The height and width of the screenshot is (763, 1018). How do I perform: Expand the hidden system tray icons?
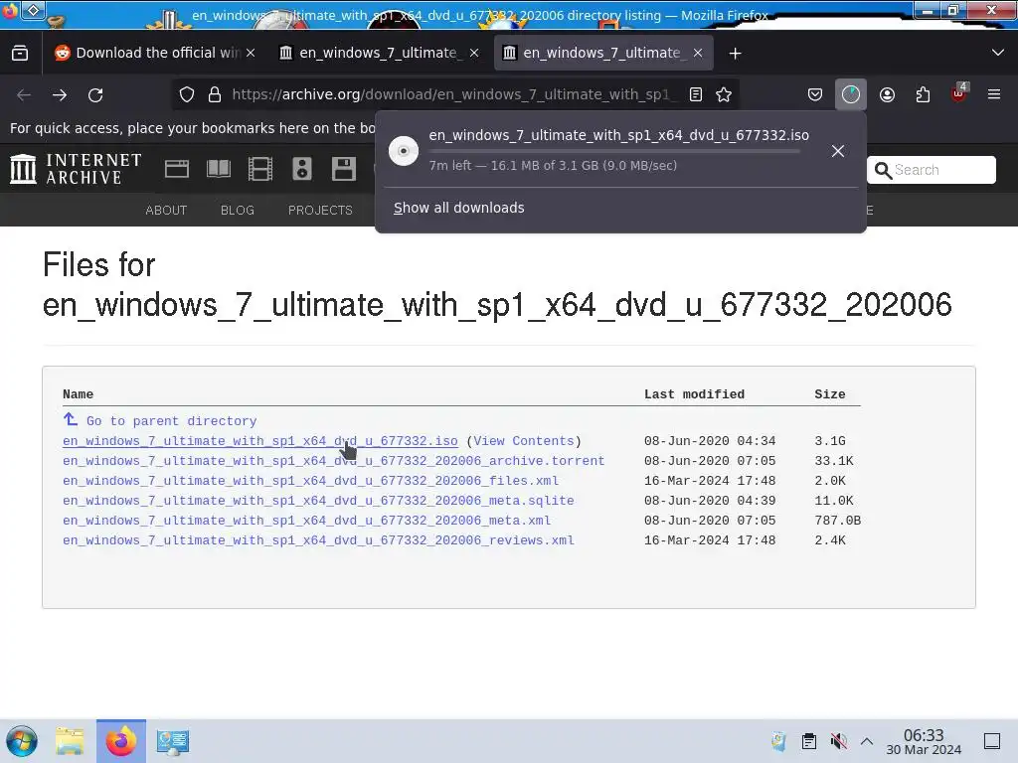point(867,741)
